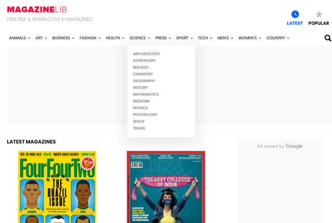This screenshot has height=223, width=332.
Task: Open the Geography category
Action: (144, 81)
